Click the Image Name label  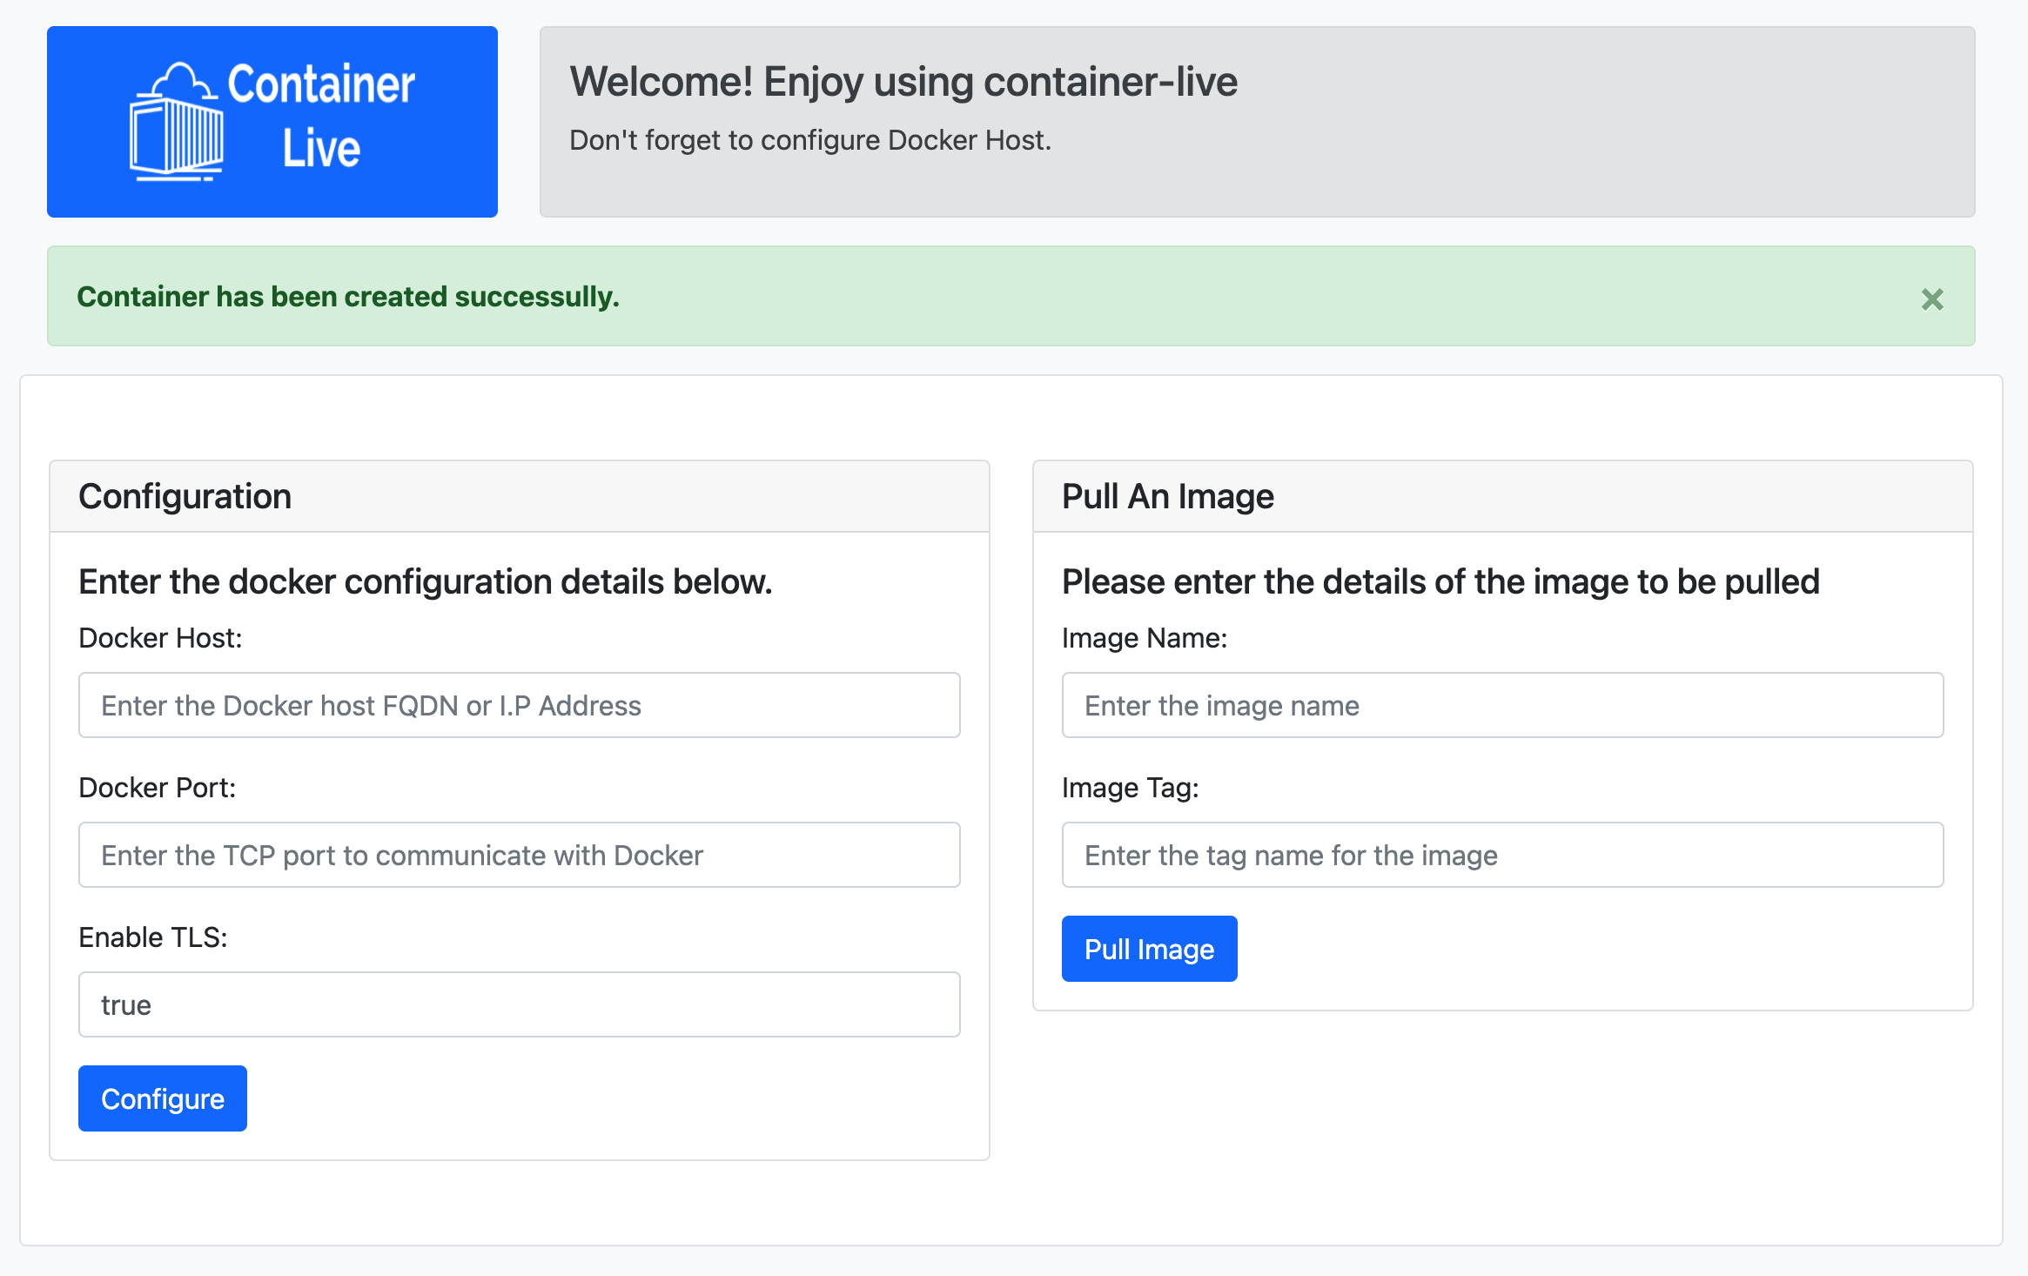(1144, 638)
